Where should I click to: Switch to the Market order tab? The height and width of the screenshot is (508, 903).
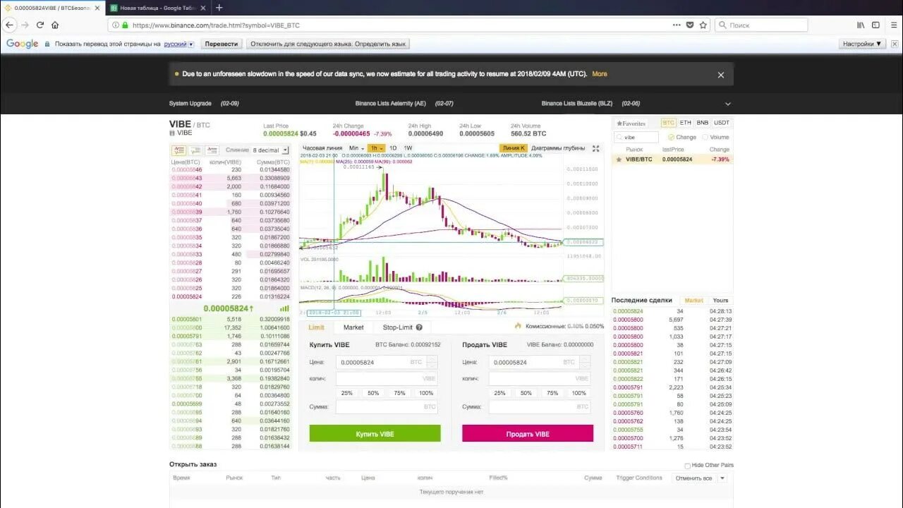353,327
